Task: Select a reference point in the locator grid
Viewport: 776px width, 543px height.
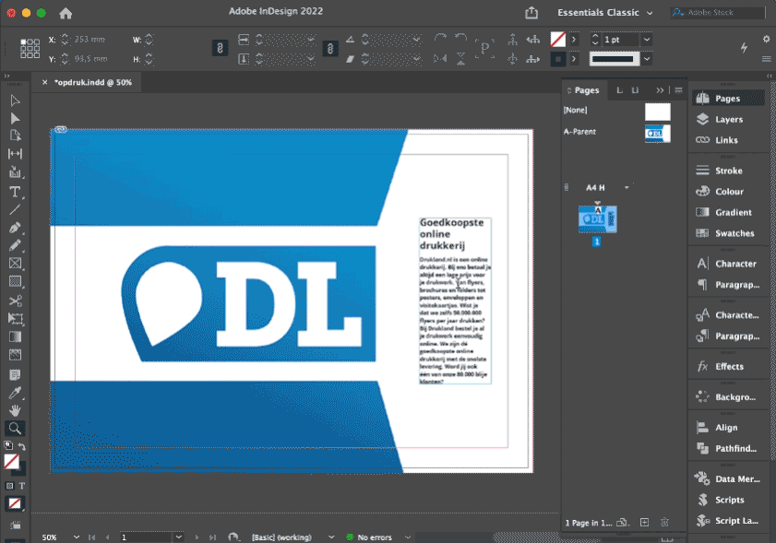Action: click(x=30, y=49)
